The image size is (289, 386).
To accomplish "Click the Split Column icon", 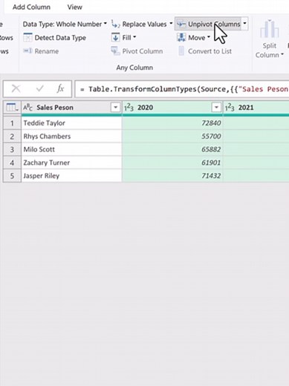I will (270, 30).
